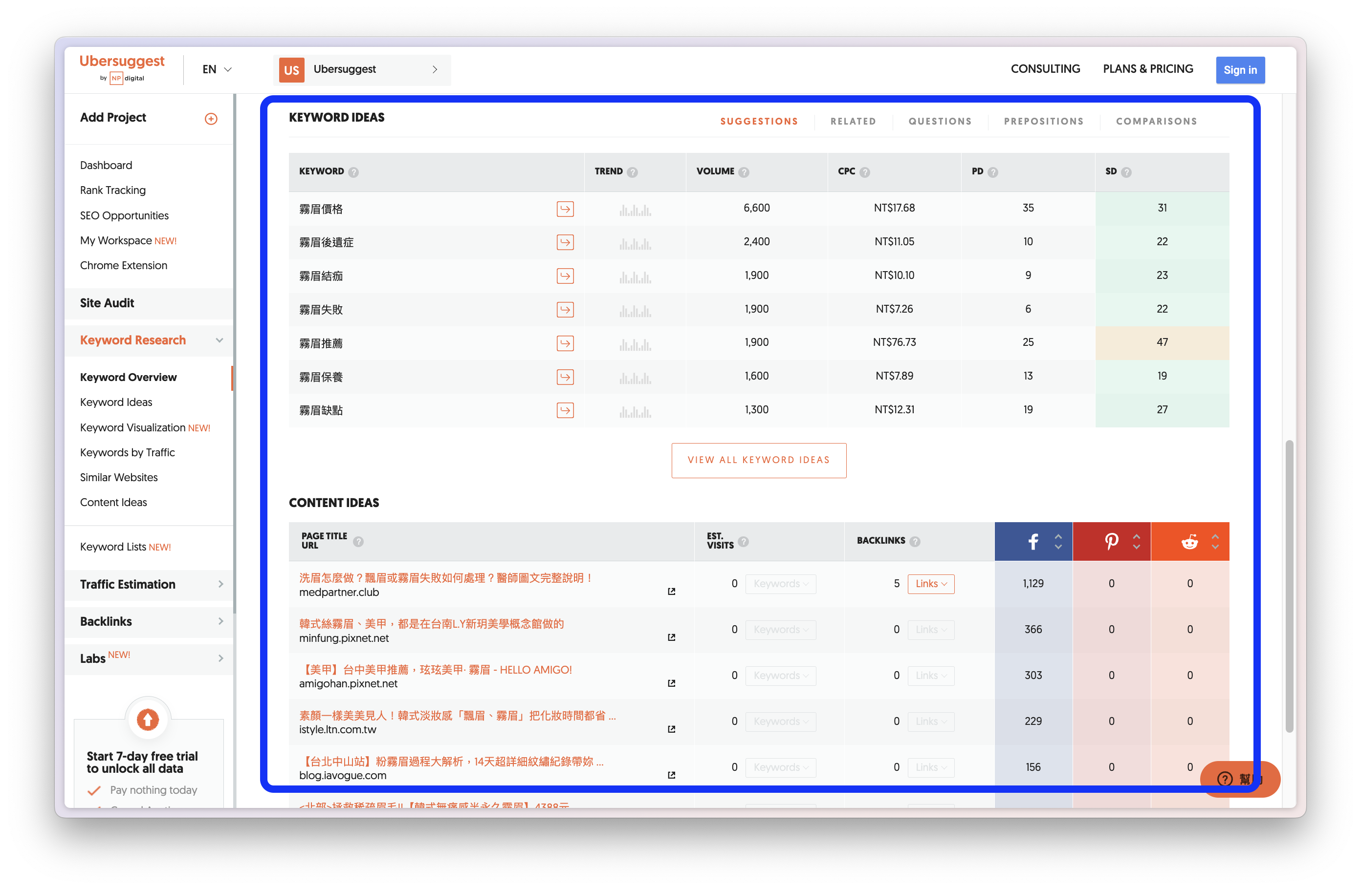Image resolution: width=1361 pixels, height=890 pixels.
Task: Switch to the QUESTIONS tab
Action: pos(940,121)
